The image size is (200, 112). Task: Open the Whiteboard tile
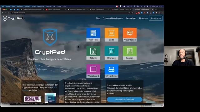coord(93,71)
